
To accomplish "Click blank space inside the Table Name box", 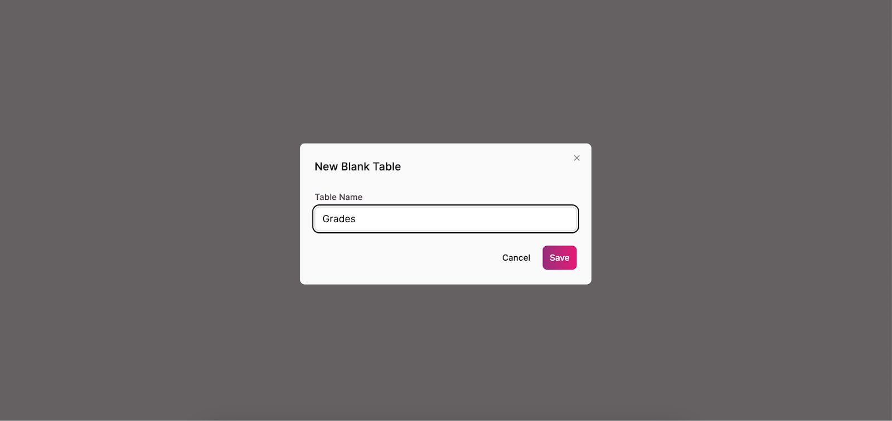I will (468, 219).
